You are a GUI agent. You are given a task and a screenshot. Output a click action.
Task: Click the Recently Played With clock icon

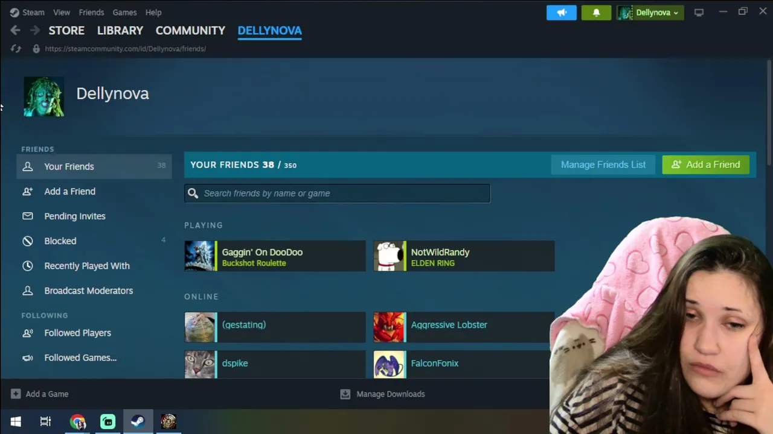[x=28, y=266]
